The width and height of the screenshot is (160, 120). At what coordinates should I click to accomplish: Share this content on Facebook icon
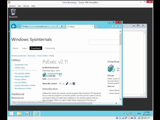[x=74, y=84]
